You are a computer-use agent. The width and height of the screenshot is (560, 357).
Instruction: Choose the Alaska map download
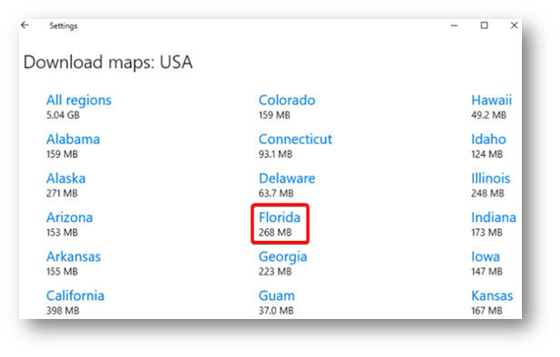click(65, 185)
